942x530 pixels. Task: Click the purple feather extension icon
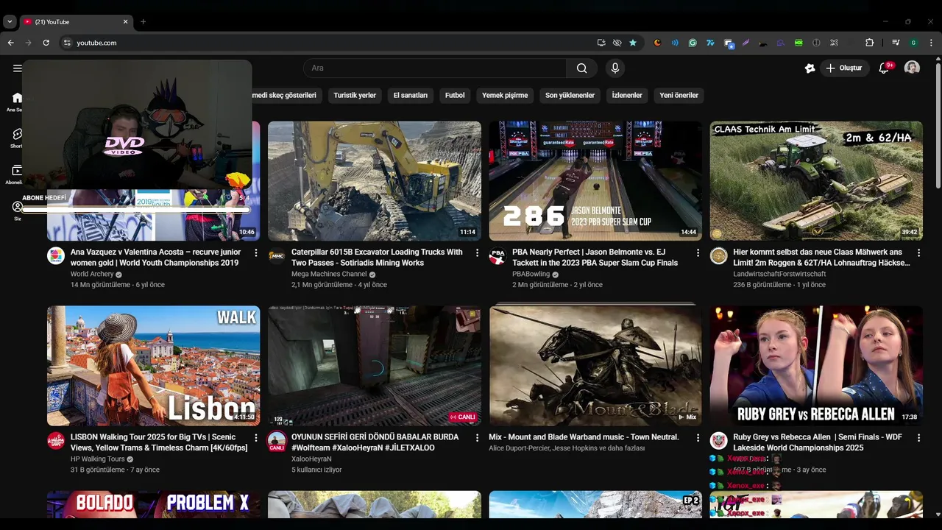click(x=746, y=43)
